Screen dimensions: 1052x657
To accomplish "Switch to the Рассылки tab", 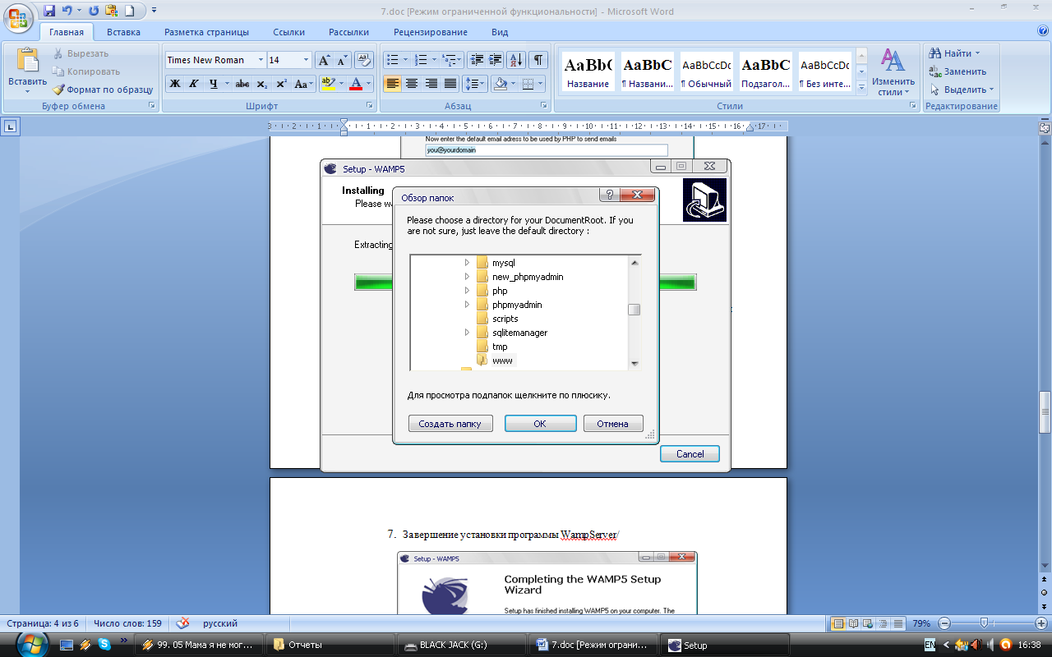I will click(x=348, y=32).
